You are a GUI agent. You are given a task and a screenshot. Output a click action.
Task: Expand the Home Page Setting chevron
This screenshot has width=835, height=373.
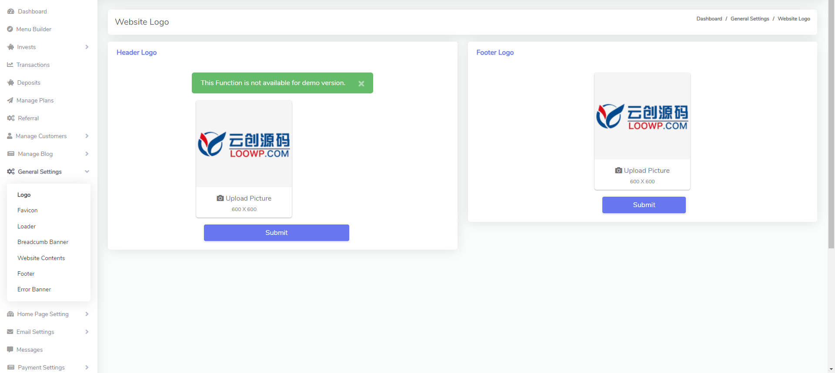tap(87, 314)
